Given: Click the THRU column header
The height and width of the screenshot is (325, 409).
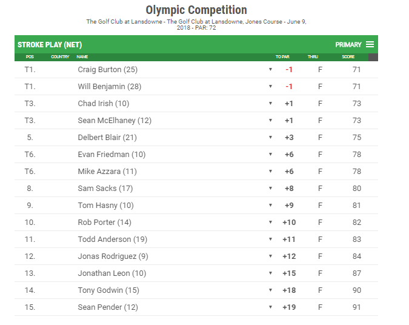Looking at the screenshot, I should (313, 56).
